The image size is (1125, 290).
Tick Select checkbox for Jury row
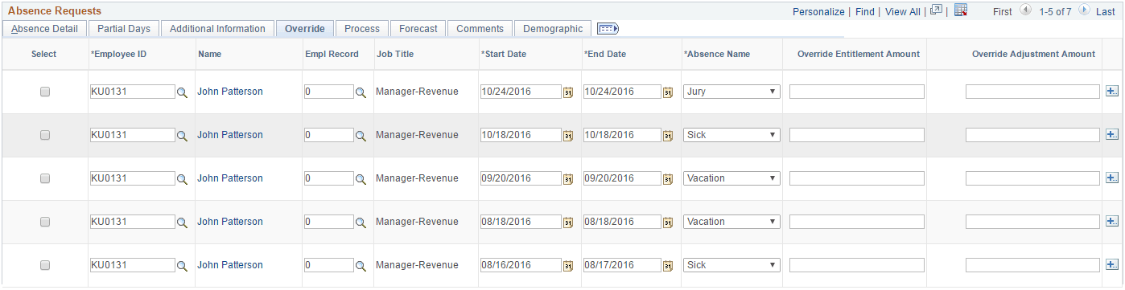(45, 92)
